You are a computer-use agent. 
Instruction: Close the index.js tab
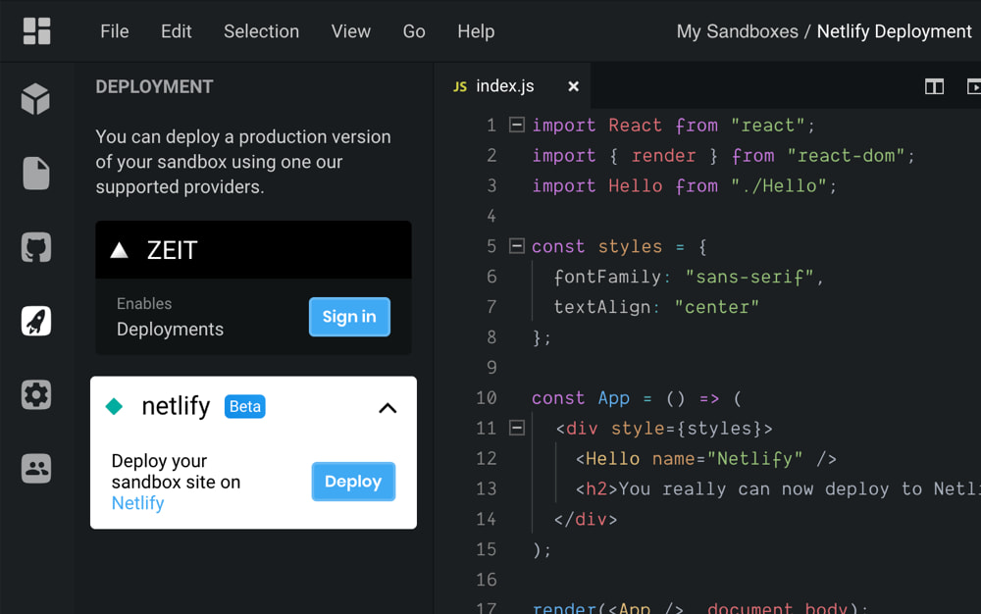click(x=573, y=86)
